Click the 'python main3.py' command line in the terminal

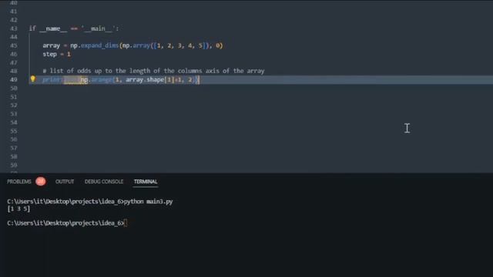coord(90,202)
